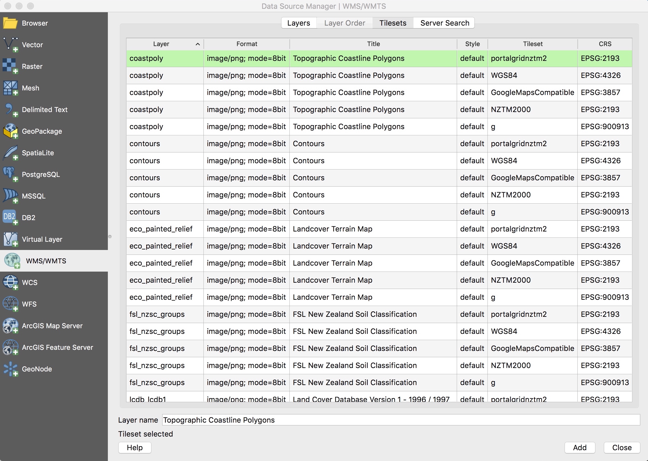Screen dimensions: 648x461
Task: Select the SpatiaLite feather icon
Action: click(10, 153)
